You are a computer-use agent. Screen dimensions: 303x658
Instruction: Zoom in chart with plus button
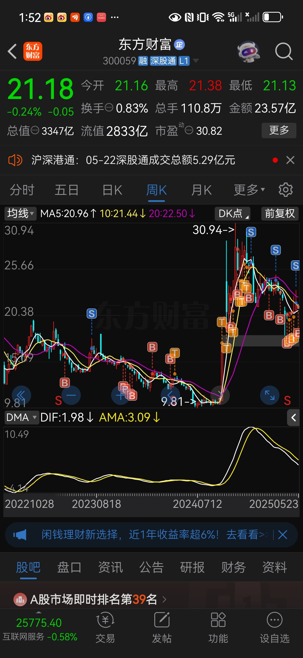pos(121,395)
